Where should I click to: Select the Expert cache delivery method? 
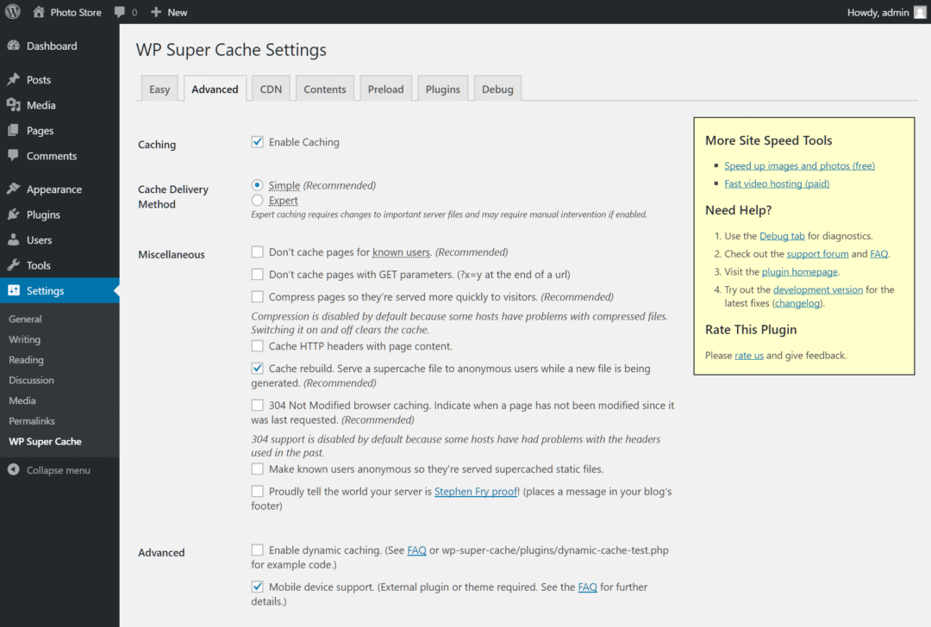[257, 199]
